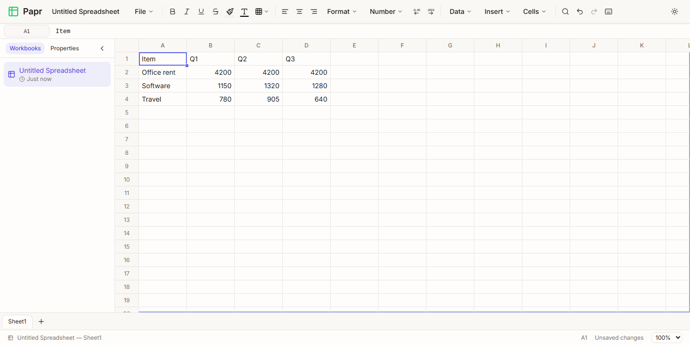Open the Format dropdown
The height and width of the screenshot is (345, 690).
(x=342, y=11)
